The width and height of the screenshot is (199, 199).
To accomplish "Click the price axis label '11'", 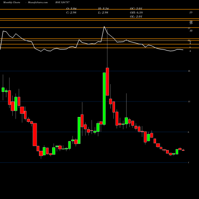I will tap(189, 101).
